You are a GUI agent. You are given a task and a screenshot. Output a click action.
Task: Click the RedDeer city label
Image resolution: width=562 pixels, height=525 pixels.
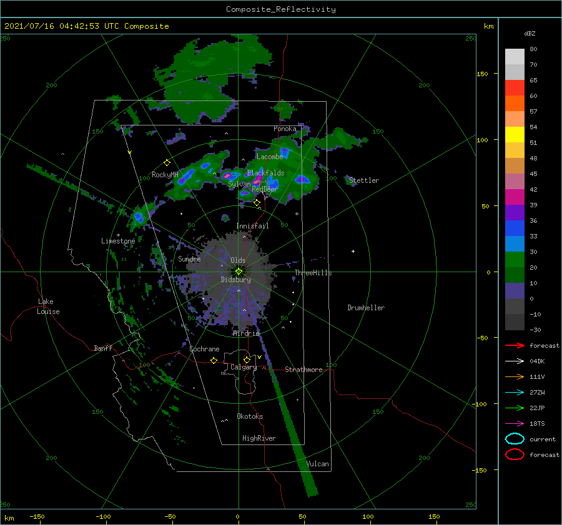(265, 189)
